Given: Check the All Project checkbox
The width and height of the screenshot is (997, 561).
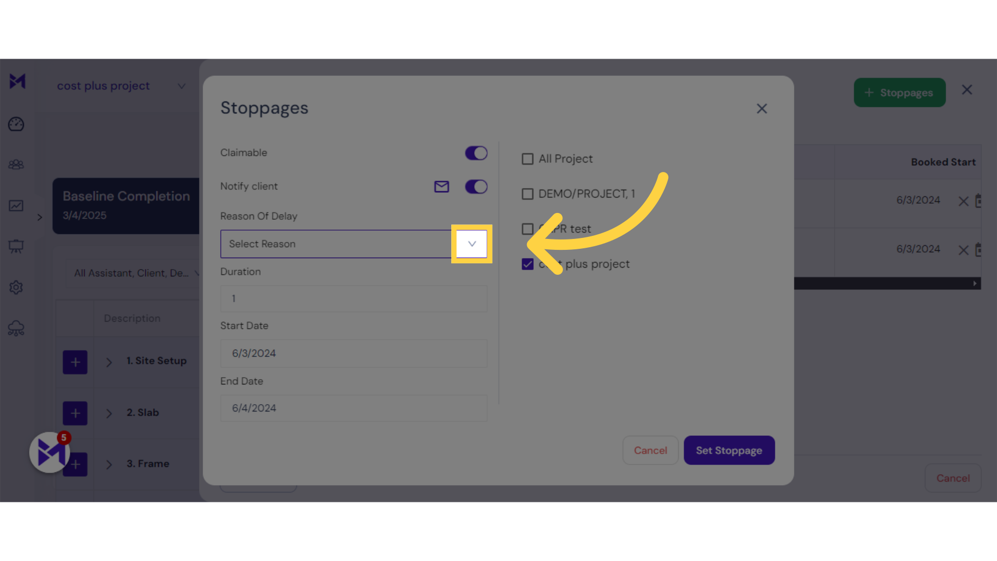Looking at the screenshot, I should (527, 157).
